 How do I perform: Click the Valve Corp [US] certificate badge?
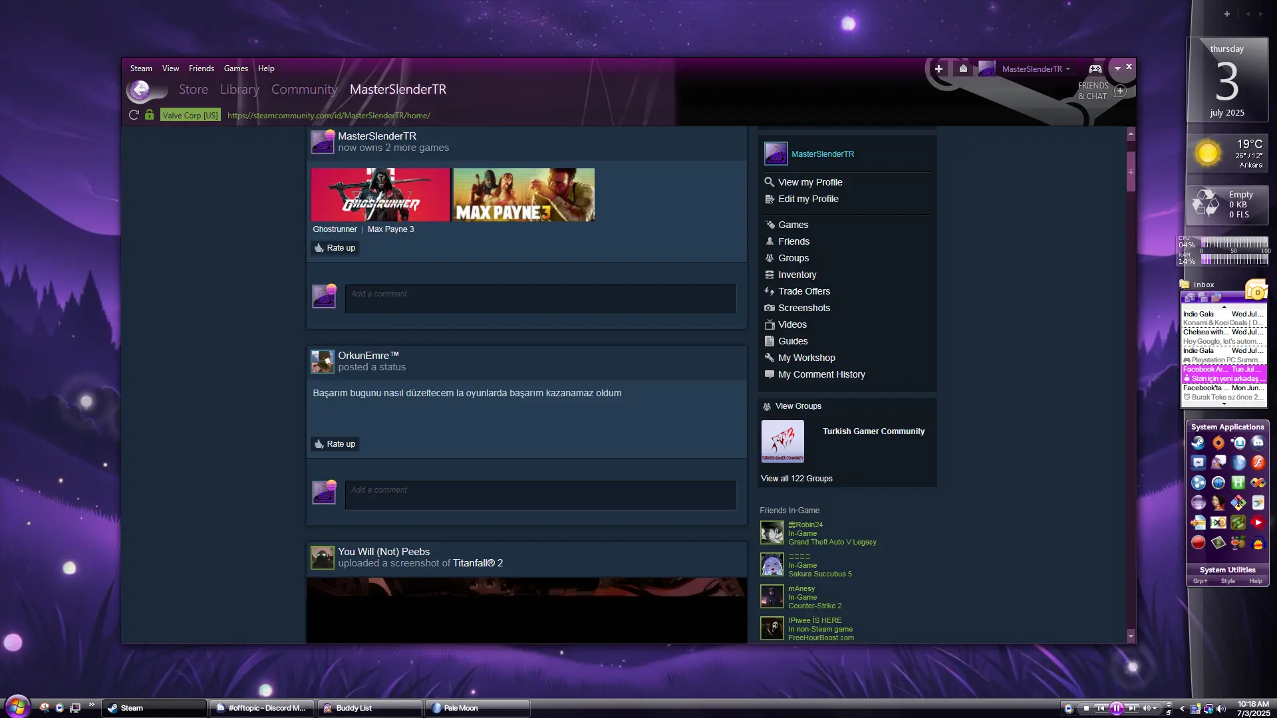[x=190, y=115]
